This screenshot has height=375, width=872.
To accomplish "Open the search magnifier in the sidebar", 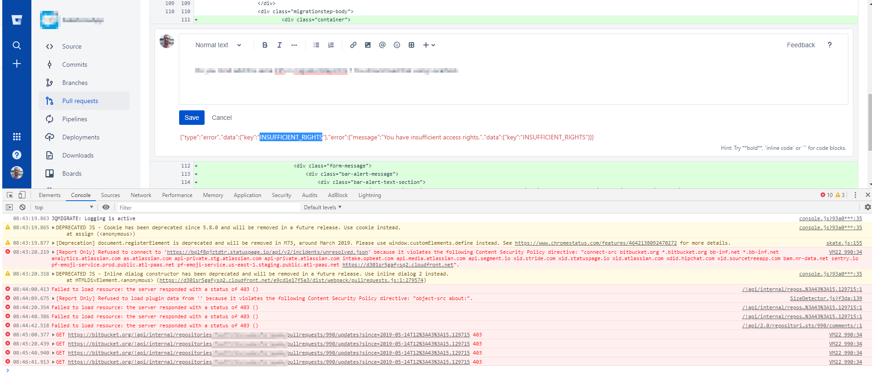I will click(x=17, y=45).
